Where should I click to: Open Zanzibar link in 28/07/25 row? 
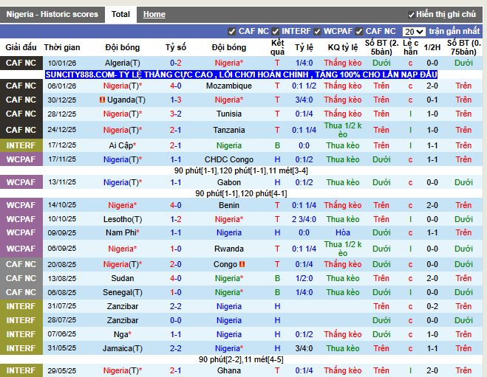point(123,320)
